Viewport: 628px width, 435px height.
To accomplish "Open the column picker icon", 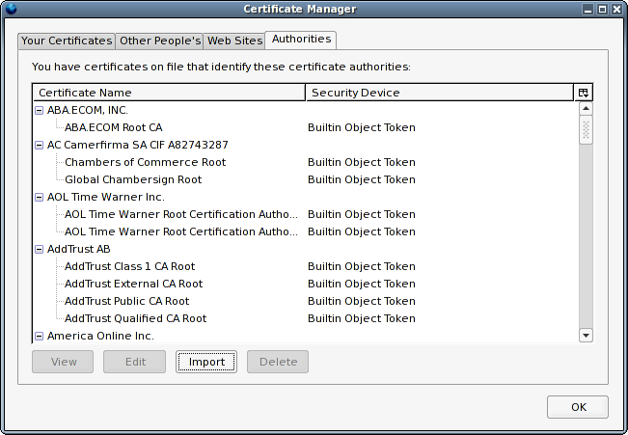I will (583, 93).
